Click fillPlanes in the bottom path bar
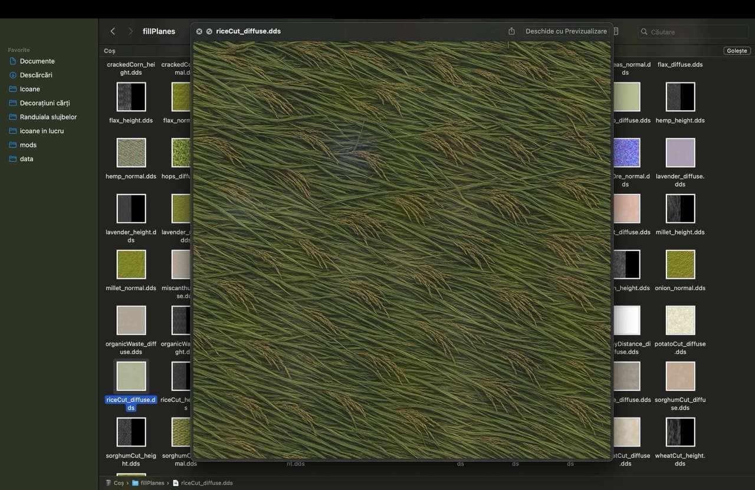This screenshot has height=490, width=755. 152,483
